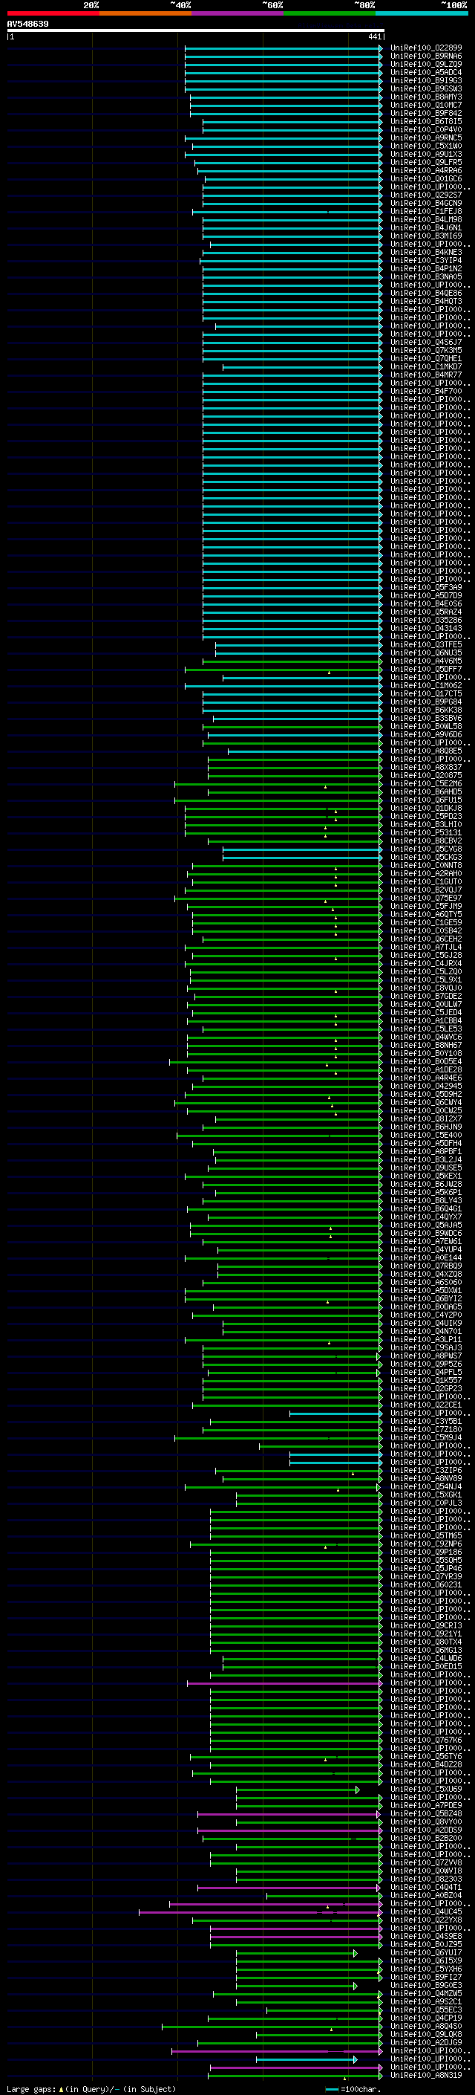Select the query name AV548639

(x=27, y=25)
